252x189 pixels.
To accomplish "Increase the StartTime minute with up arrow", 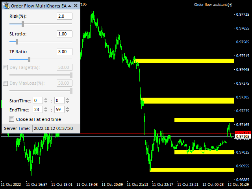I will (67, 99).
